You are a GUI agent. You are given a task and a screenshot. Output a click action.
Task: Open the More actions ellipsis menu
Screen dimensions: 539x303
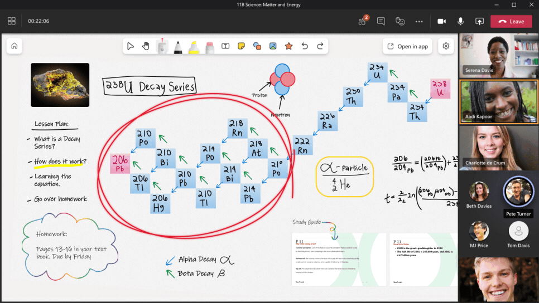point(419,21)
